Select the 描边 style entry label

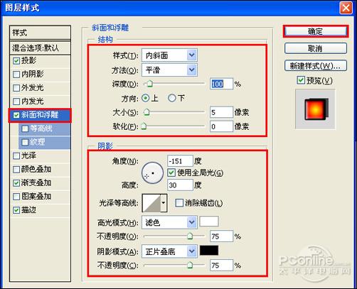(29, 210)
